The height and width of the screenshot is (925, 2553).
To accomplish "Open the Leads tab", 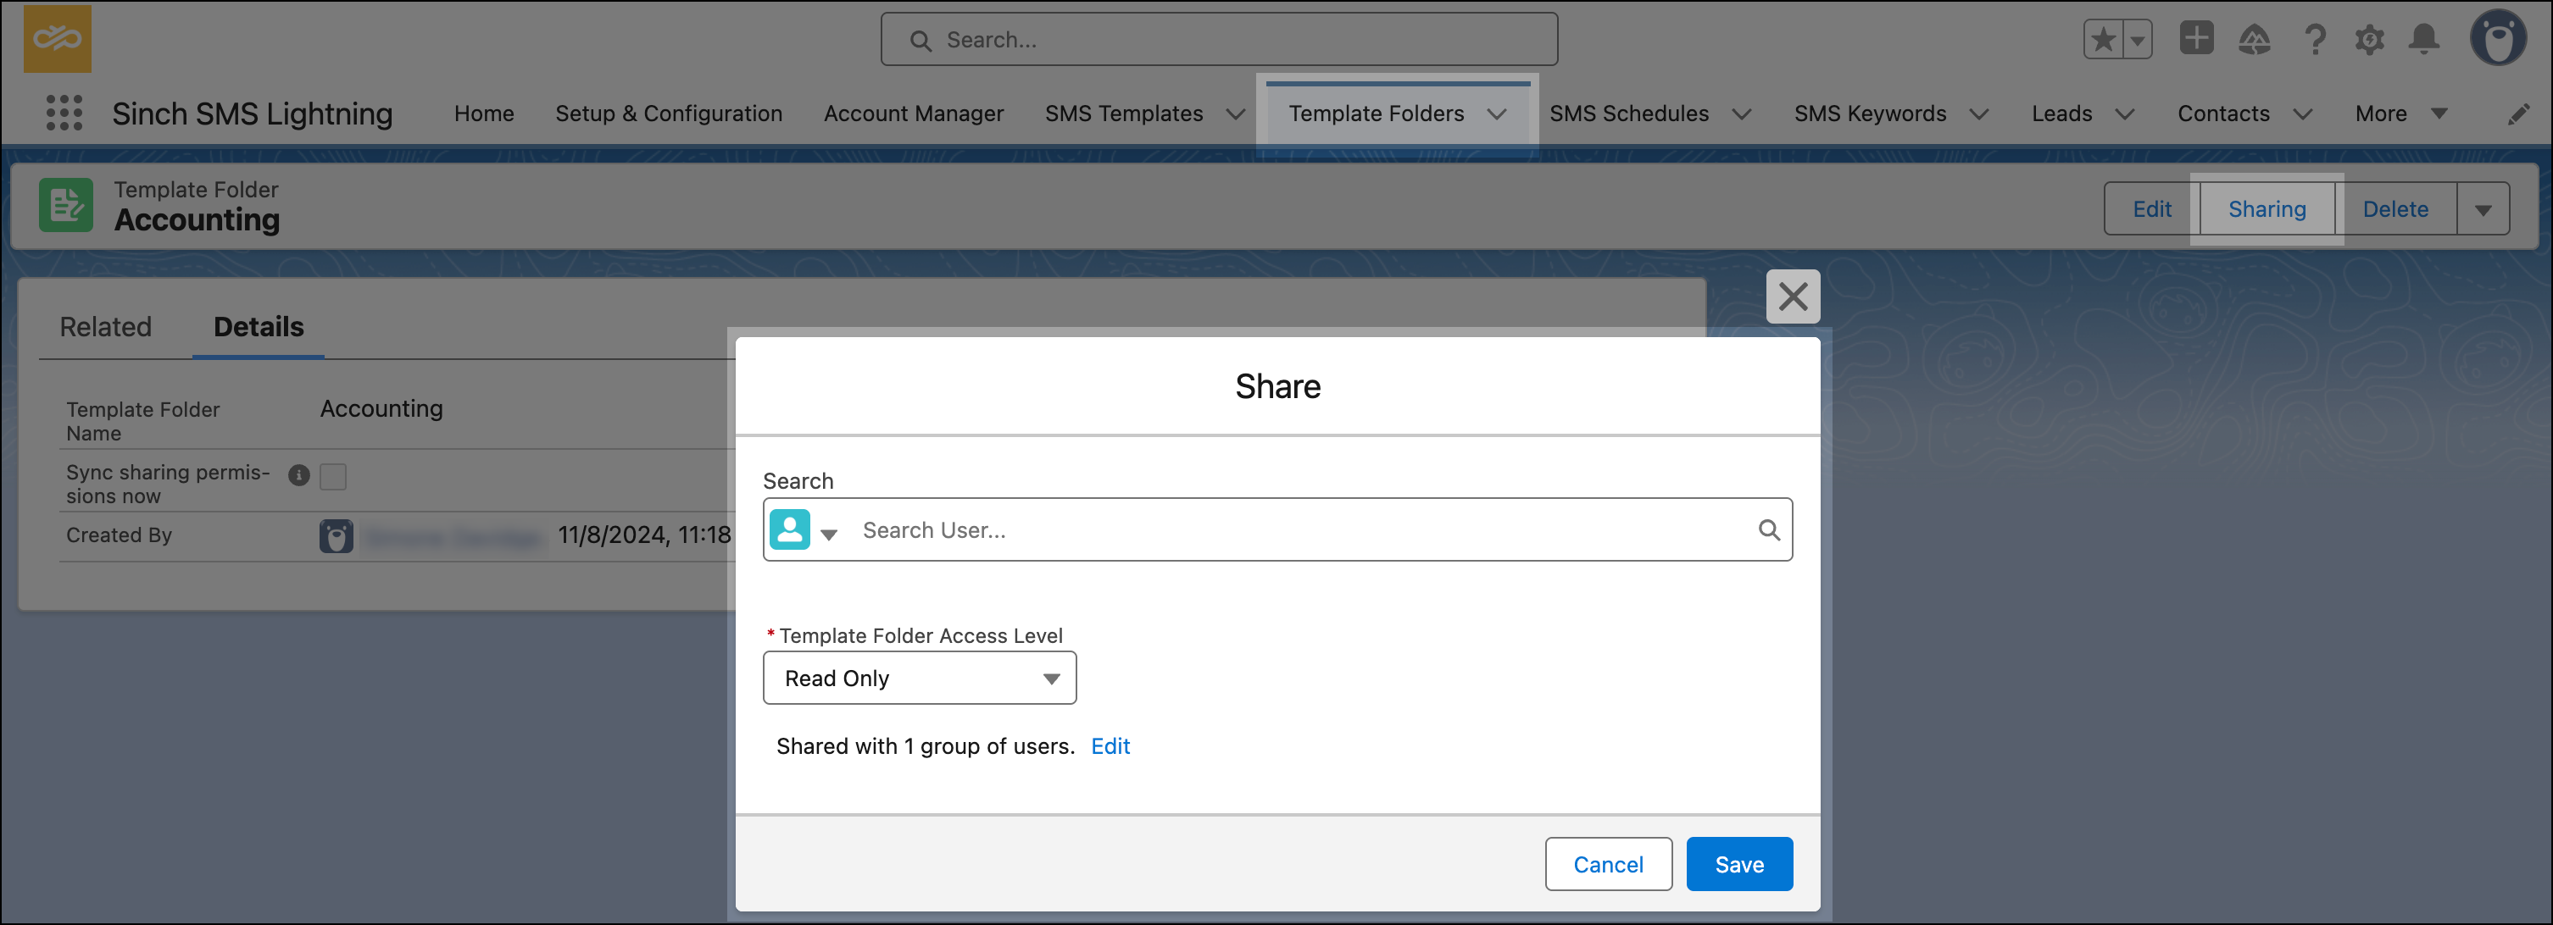I will tap(2061, 114).
